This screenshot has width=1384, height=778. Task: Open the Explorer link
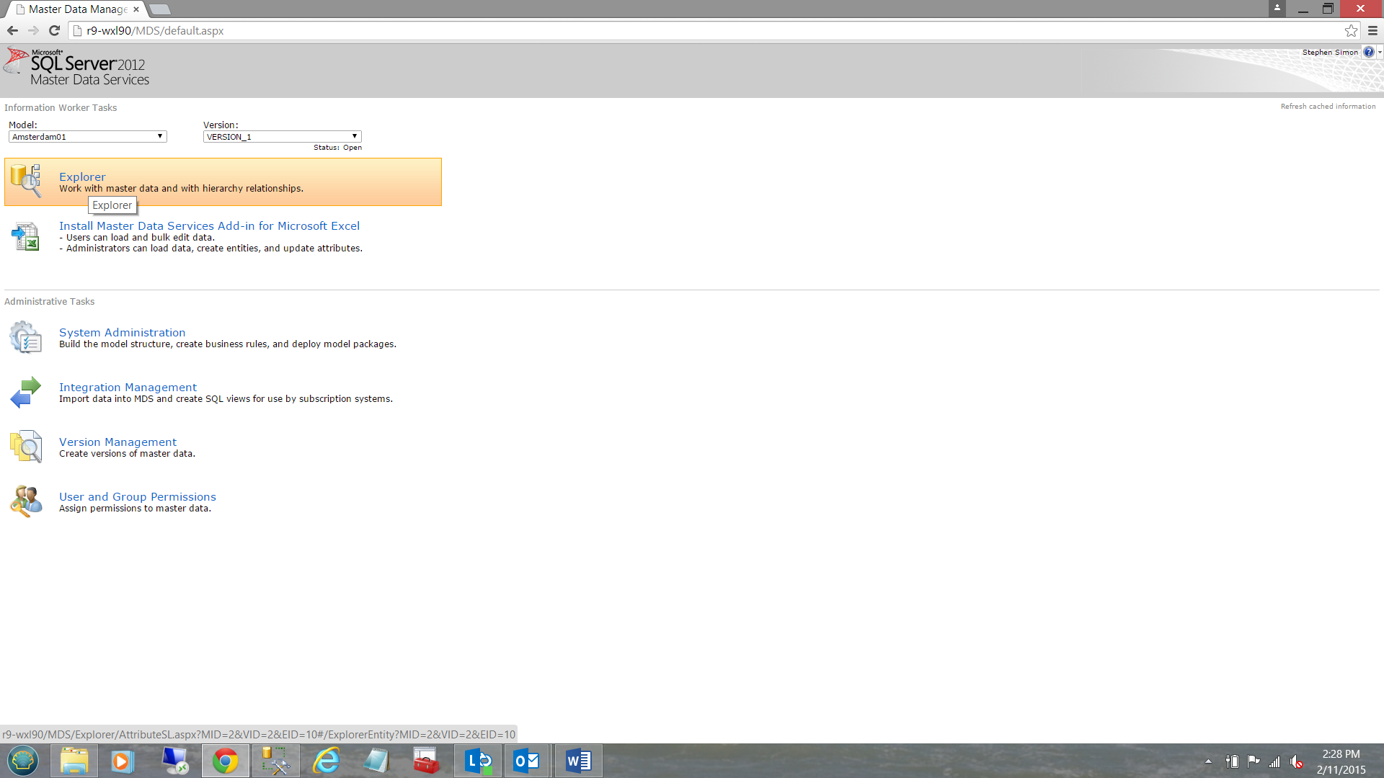82,176
